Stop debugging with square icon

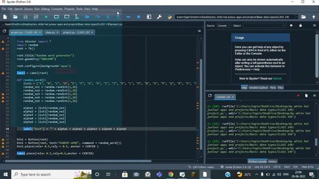click(x=139, y=17)
